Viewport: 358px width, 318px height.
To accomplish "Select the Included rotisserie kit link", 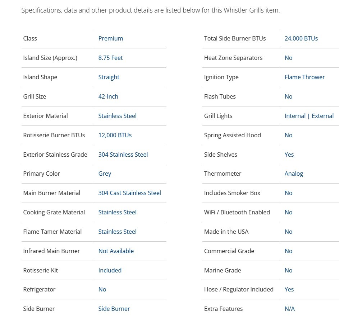I will 110,270.
